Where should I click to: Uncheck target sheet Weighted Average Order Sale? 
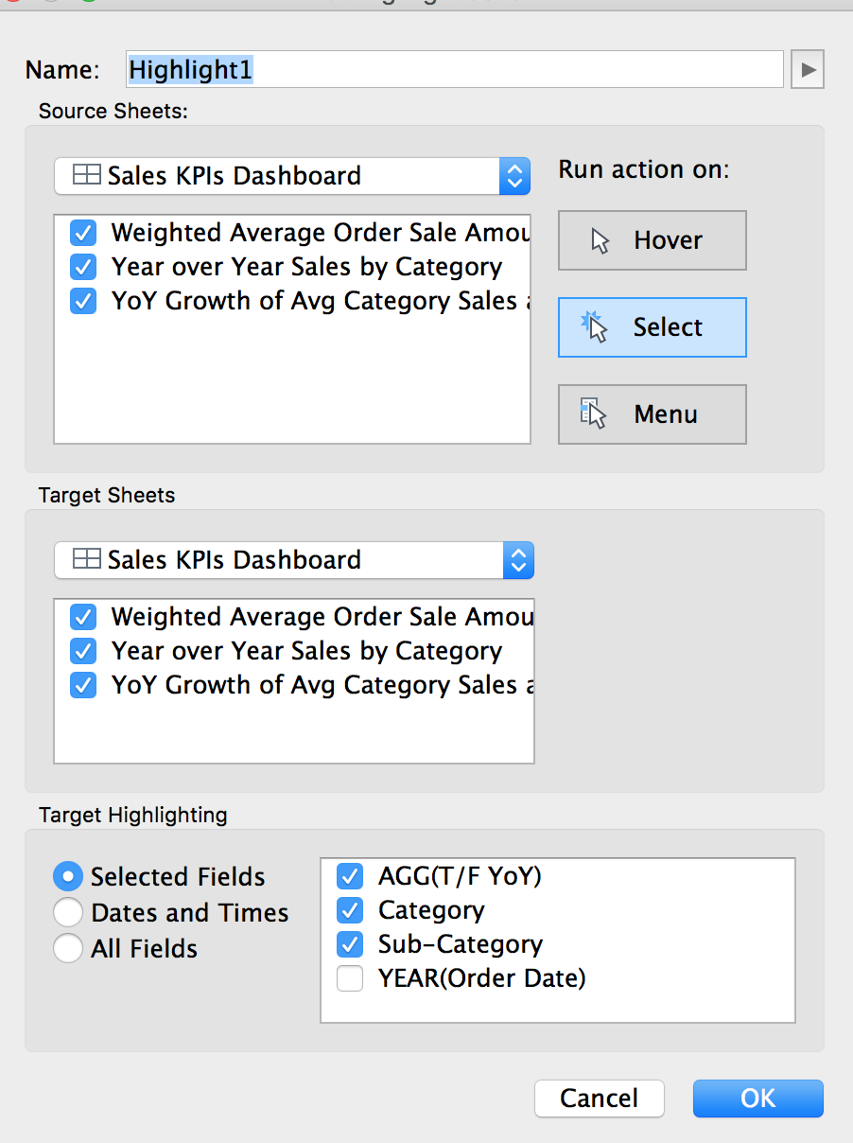(83, 617)
